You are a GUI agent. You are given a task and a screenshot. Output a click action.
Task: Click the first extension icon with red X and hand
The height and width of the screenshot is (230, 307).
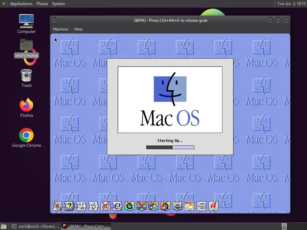(57, 206)
